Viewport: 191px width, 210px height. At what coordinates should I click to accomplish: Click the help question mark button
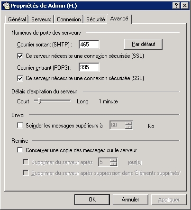coord(176,6)
